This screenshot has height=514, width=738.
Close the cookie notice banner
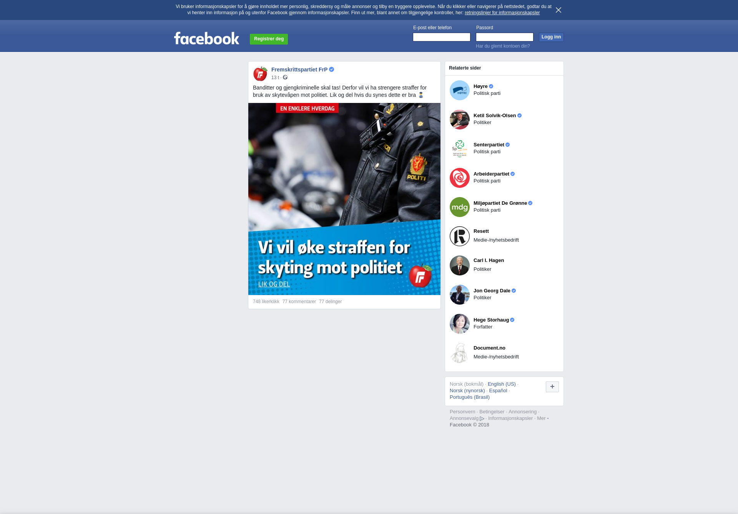tap(558, 10)
